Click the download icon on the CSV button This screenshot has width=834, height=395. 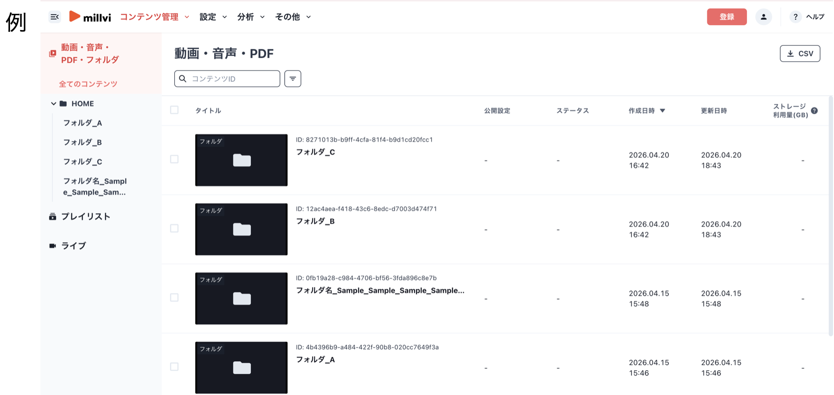tap(790, 53)
